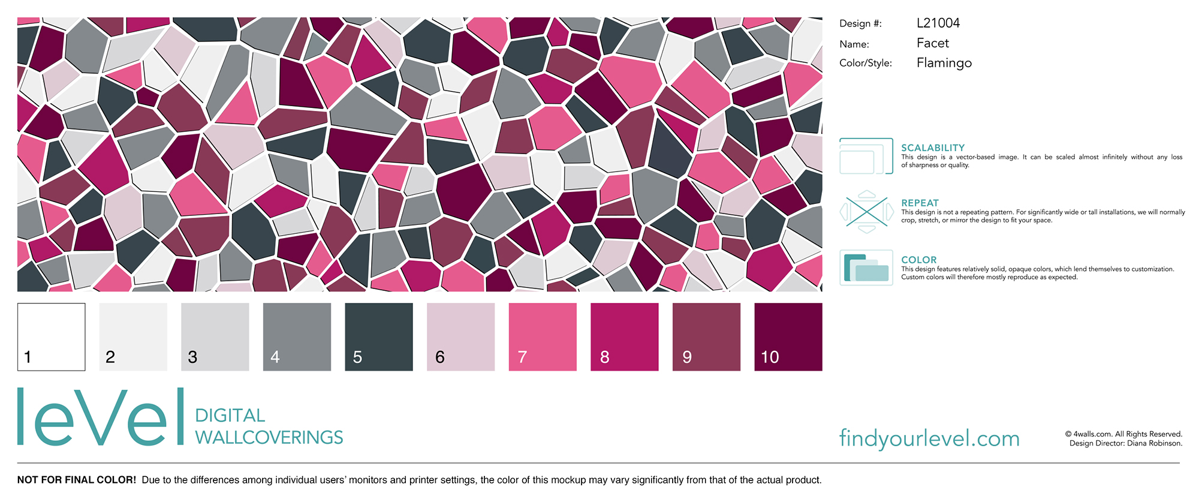Click the SCALABILITY heading
The image size is (1199, 496).
click(933, 148)
